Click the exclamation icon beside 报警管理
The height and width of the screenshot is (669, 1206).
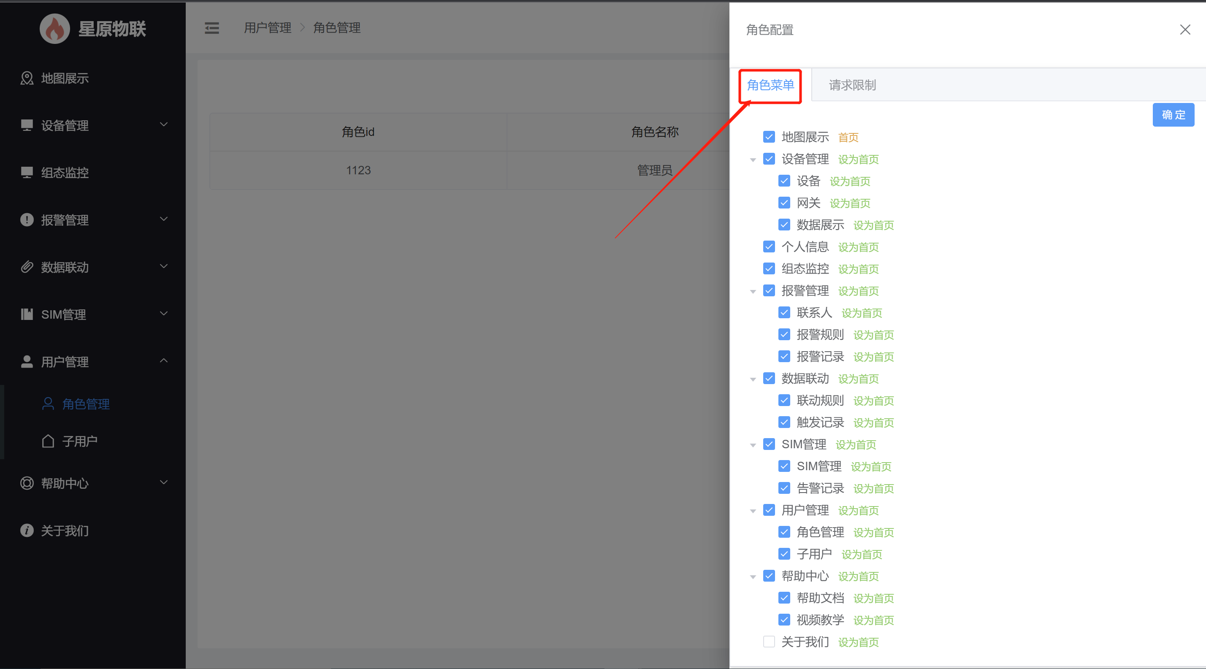27,219
